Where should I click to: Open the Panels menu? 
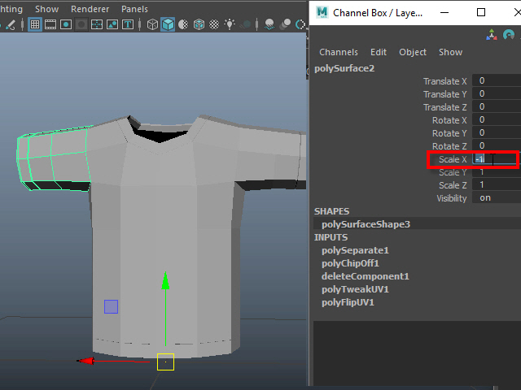(x=134, y=9)
